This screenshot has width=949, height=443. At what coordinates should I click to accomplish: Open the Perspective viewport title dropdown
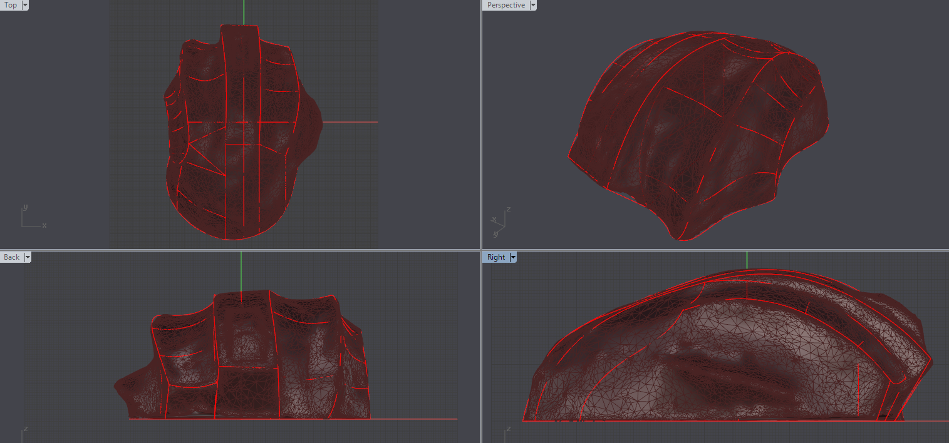pyautogui.click(x=534, y=5)
